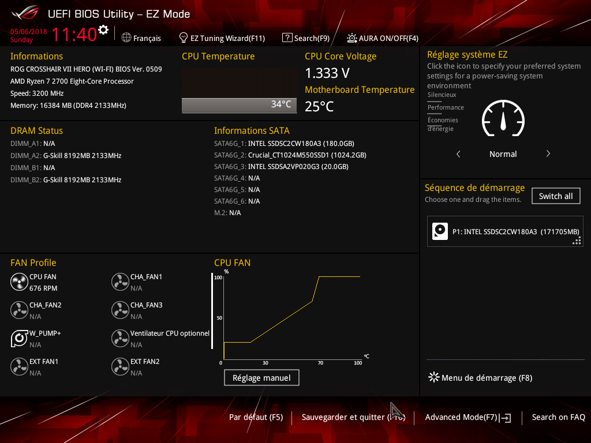Click the CHA_FAN1 fan icon
Image resolution: width=591 pixels, height=443 pixels.
120,282
